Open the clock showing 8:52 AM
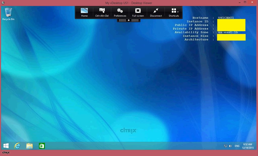 (248, 146)
